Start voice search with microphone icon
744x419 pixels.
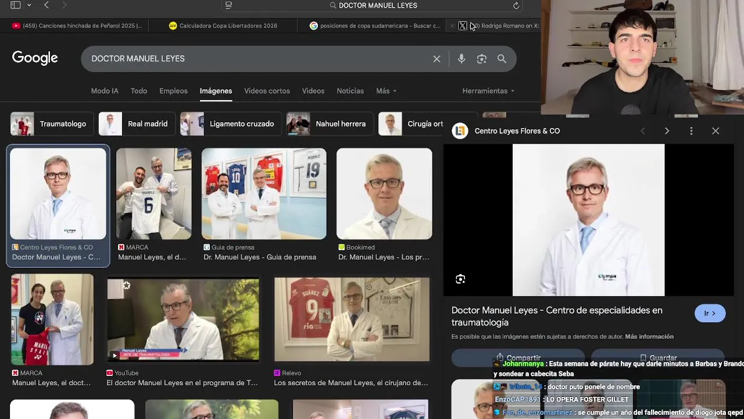click(462, 59)
